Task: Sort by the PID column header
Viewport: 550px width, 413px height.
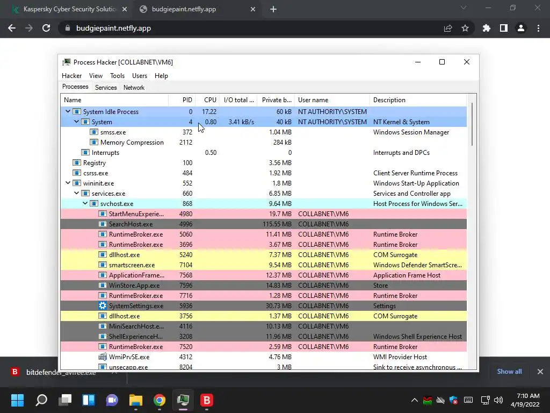Action: tap(182, 99)
